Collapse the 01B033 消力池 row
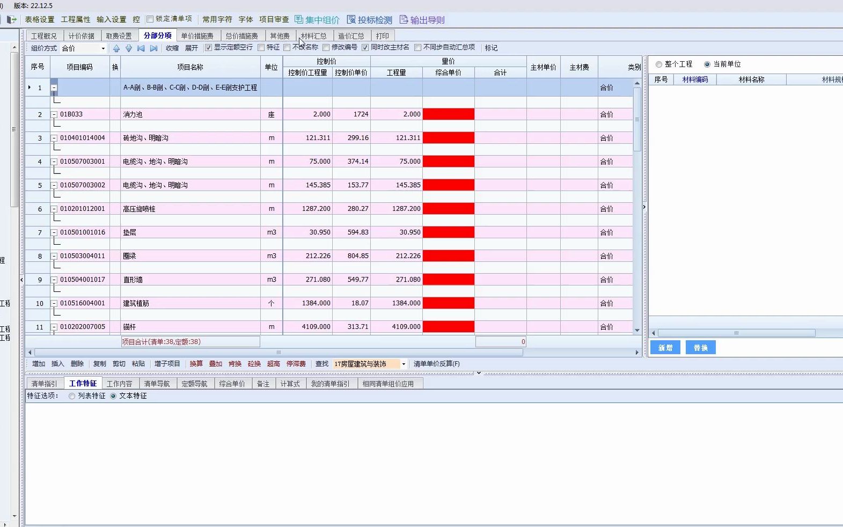The height and width of the screenshot is (527, 843). coord(54,114)
